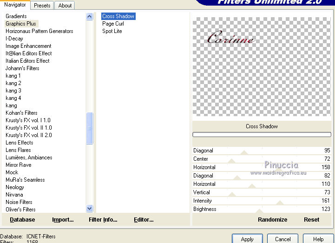Screen dimensions: 335x243
Task: Adjust the Horizontal slider at 110
Action: [x=262, y=184]
